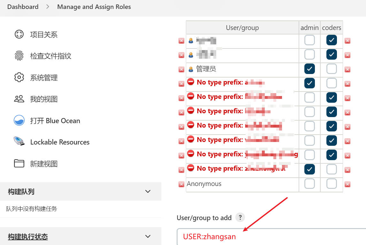Click the Lockable Resources USB icon
The height and width of the screenshot is (245, 366).
19,142
